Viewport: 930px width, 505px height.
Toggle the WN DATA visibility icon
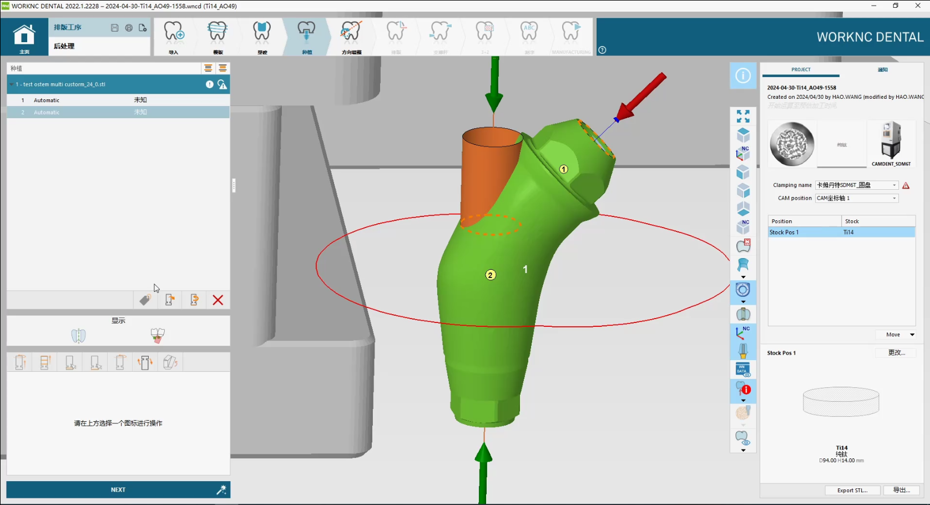pyautogui.click(x=742, y=370)
